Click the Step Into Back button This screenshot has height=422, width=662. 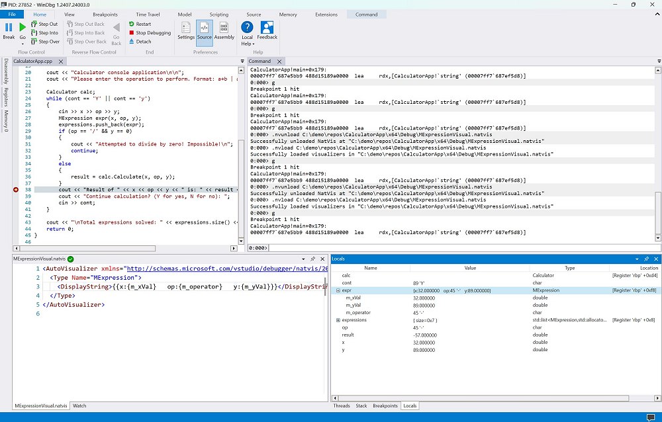click(85, 32)
